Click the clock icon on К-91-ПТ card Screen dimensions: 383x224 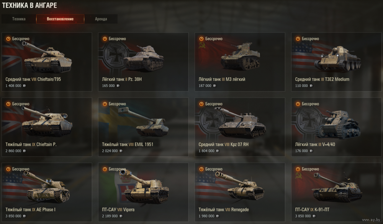tap(298, 169)
